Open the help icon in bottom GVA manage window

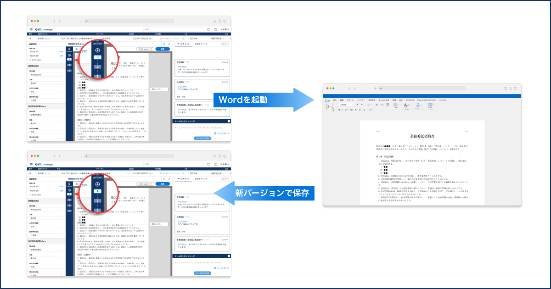(215, 164)
